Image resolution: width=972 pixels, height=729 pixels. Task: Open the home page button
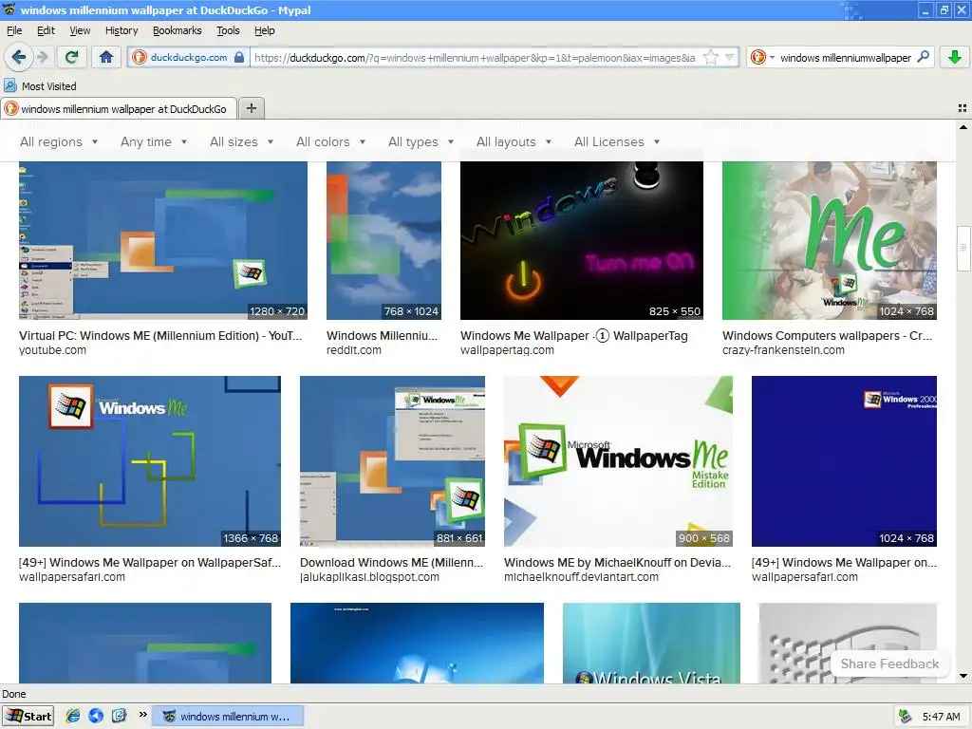coord(106,58)
